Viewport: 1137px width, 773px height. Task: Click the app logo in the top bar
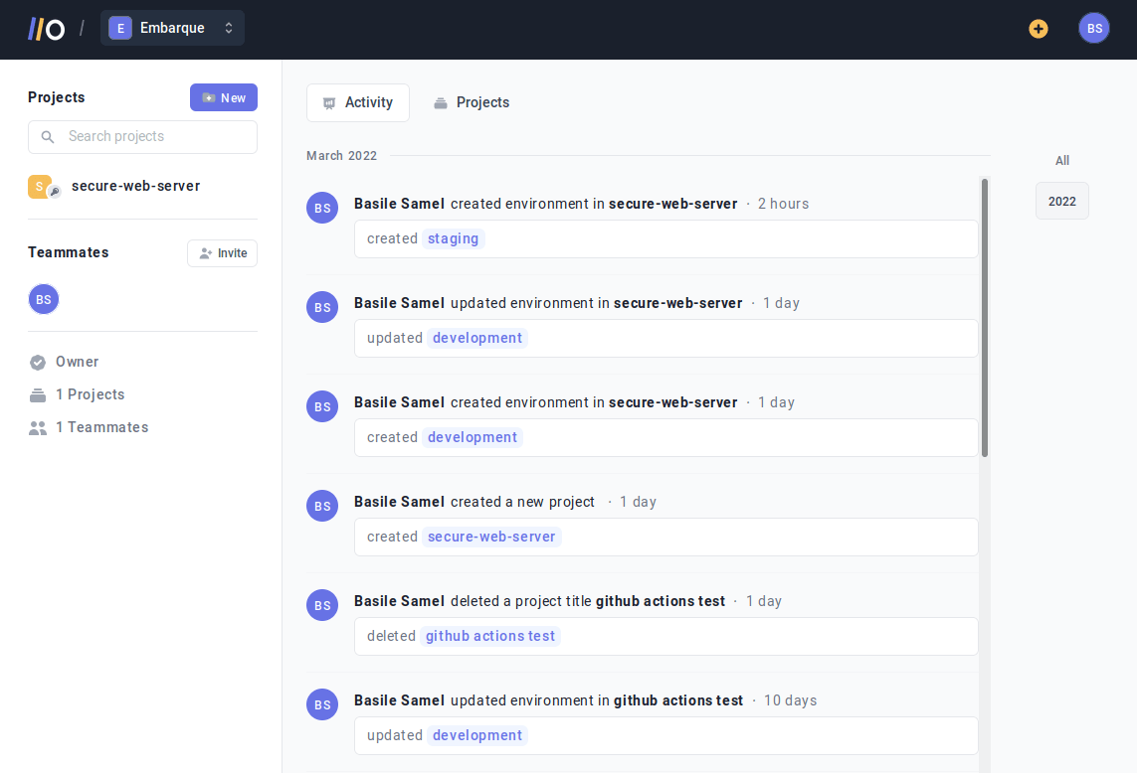click(x=47, y=29)
